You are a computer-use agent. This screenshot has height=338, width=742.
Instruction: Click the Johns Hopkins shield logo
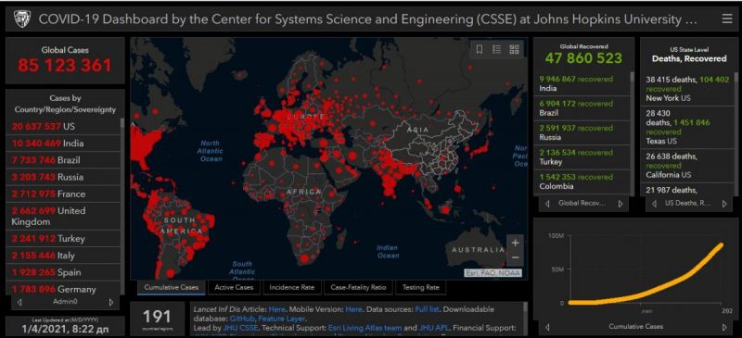(x=21, y=19)
